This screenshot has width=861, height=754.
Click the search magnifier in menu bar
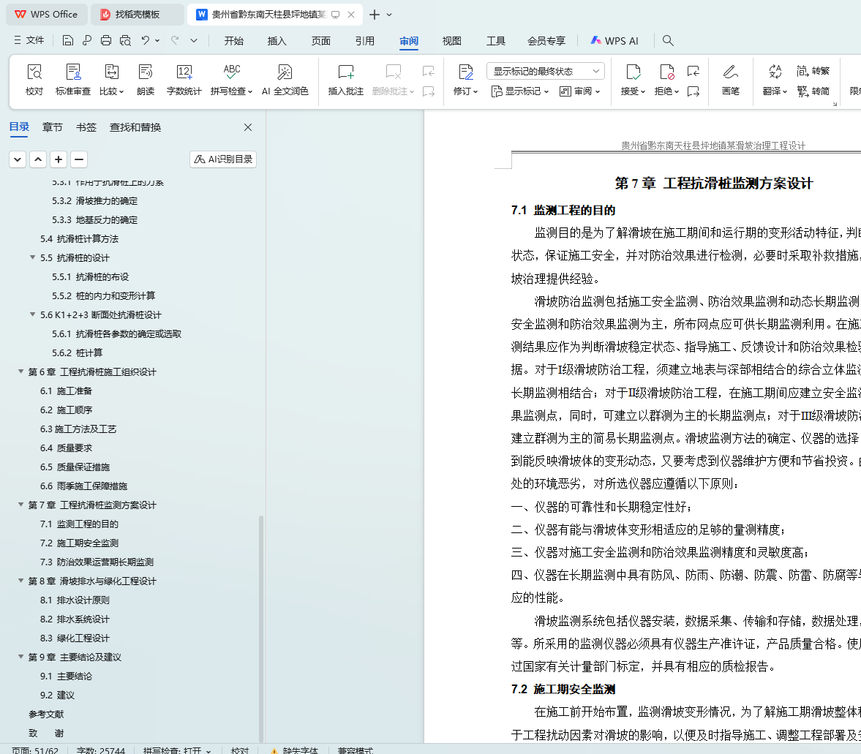(x=668, y=41)
